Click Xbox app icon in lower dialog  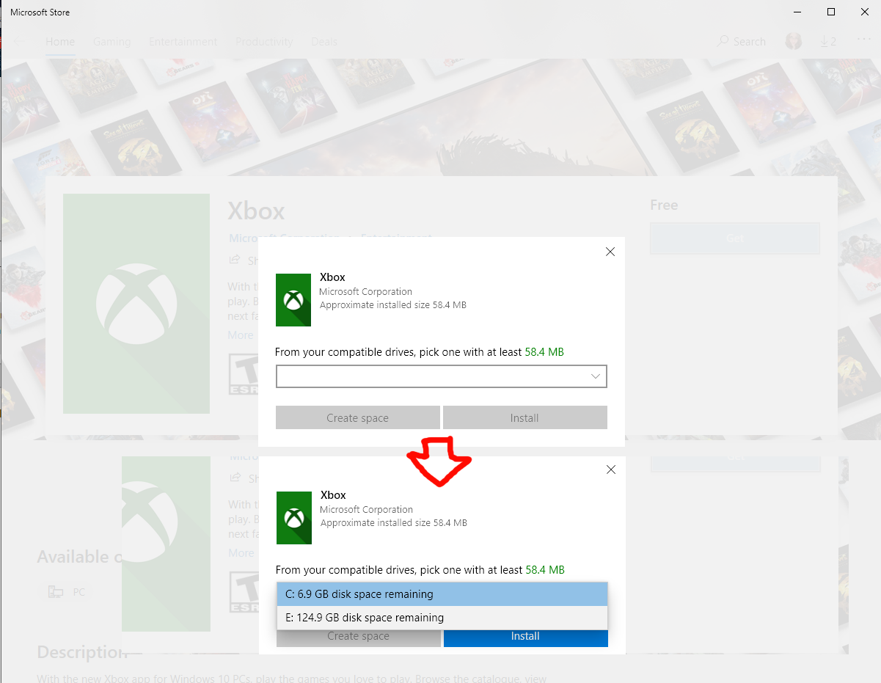pos(294,518)
